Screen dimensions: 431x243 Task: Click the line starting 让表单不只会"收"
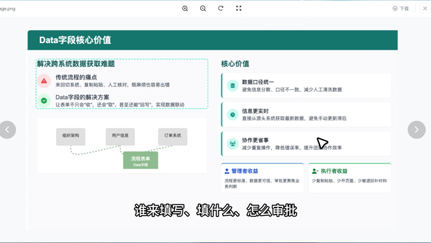pyautogui.click(x=120, y=105)
